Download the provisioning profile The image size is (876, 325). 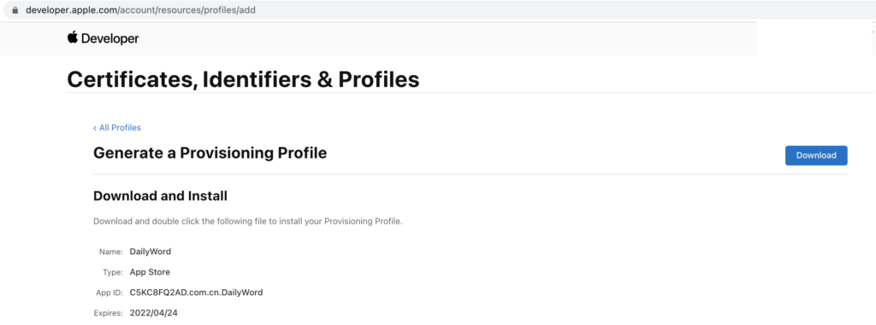point(815,155)
